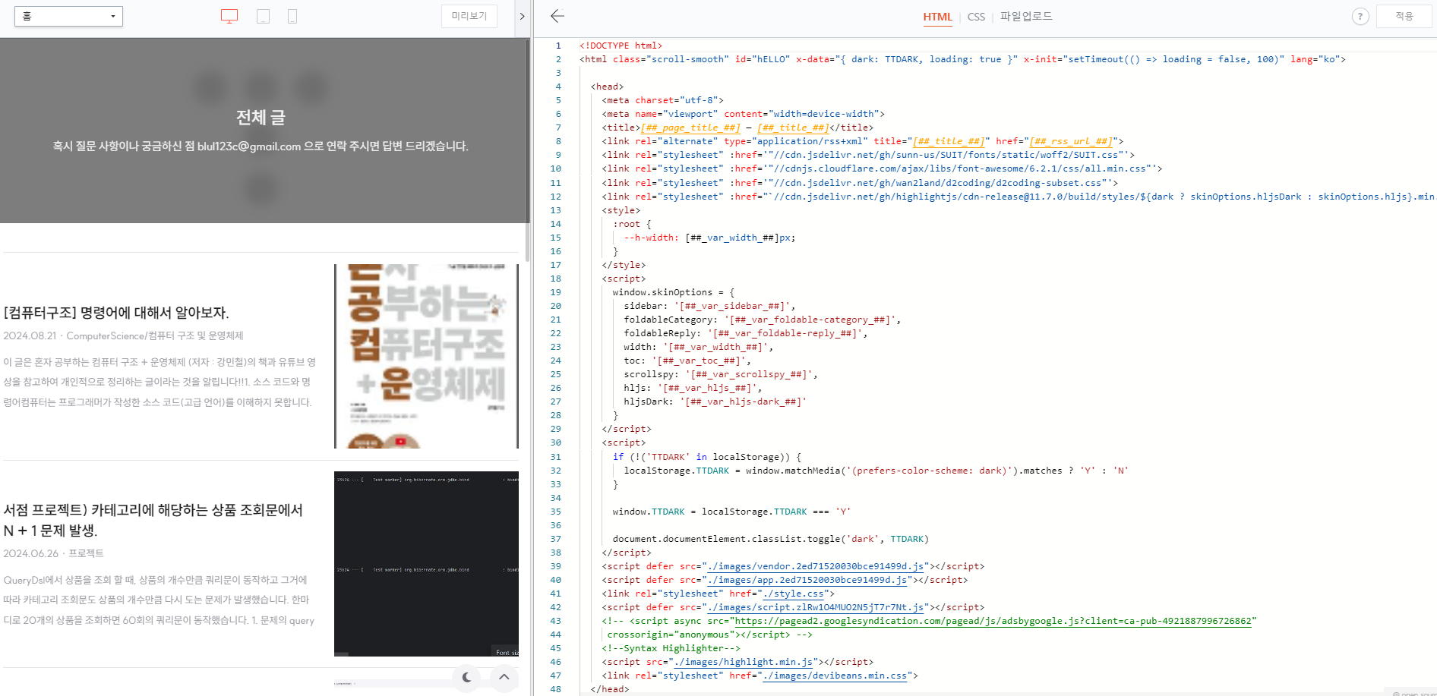The width and height of the screenshot is (1437, 696).
Task: Click the localStorage.TTDARK matchMedia line
Action: (876, 471)
